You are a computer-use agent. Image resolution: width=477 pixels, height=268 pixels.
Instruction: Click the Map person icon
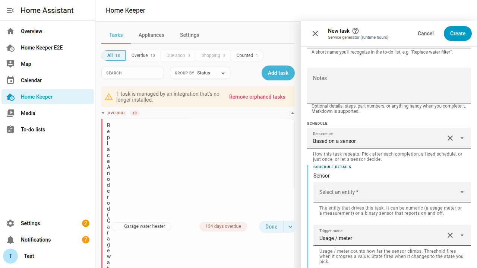(10, 64)
